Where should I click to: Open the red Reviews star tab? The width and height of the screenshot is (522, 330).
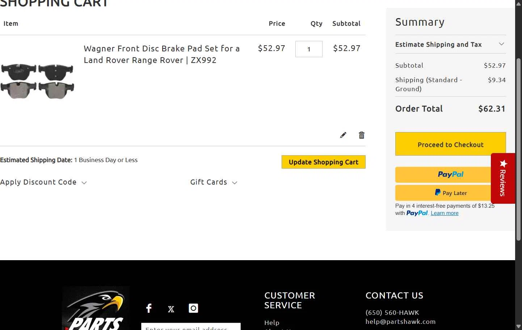pyautogui.click(x=503, y=178)
